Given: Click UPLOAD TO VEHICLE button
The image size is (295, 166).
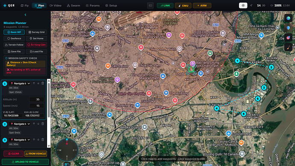Looking at the screenshot, I should [x=25, y=162].
